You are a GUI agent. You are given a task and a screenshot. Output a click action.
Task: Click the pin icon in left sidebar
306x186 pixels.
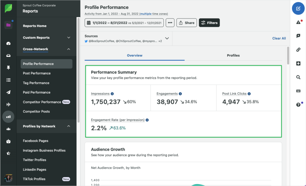[8, 68]
